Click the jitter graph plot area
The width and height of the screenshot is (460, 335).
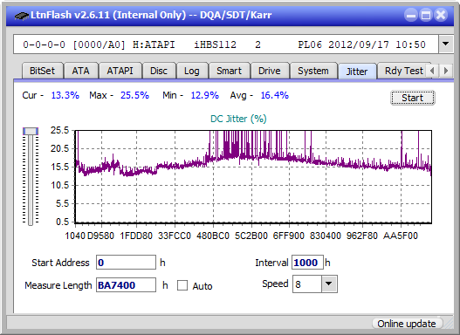click(x=253, y=177)
